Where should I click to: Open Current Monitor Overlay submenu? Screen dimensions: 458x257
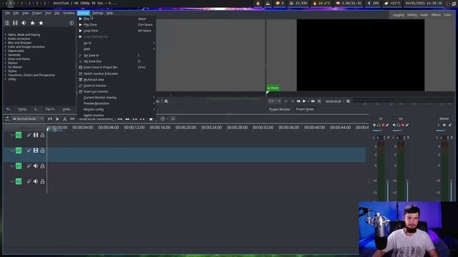tap(117, 98)
